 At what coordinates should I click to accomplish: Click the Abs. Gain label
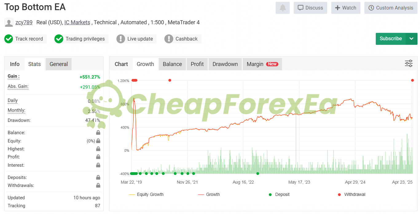tap(18, 87)
